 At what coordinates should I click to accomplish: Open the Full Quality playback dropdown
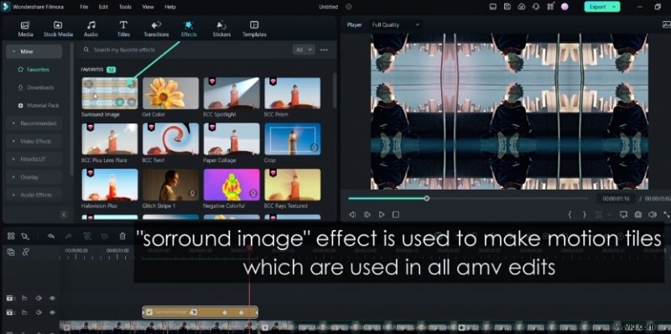(x=395, y=25)
